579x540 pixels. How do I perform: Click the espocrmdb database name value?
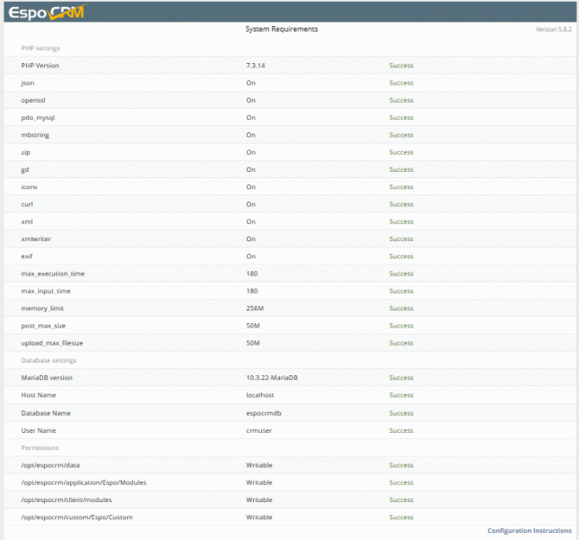point(265,412)
